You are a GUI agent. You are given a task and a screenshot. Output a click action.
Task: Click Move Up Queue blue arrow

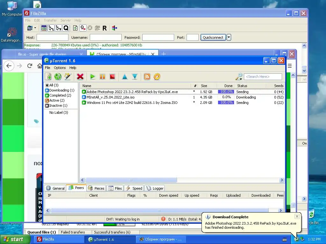tap(125, 77)
